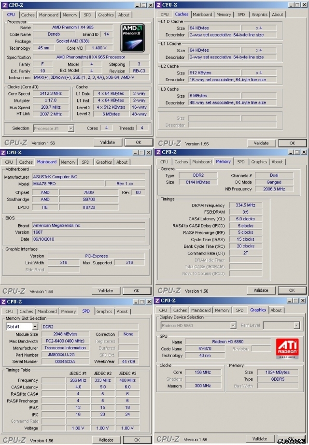This screenshot has width=309, height=445.
Task: Click Validate in the Mainboard tab window
Action: coord(106,291)
